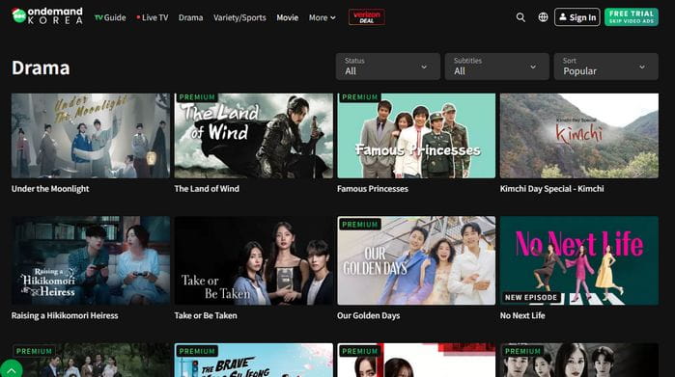Open TV Guide in navigation

pos(110,17)
